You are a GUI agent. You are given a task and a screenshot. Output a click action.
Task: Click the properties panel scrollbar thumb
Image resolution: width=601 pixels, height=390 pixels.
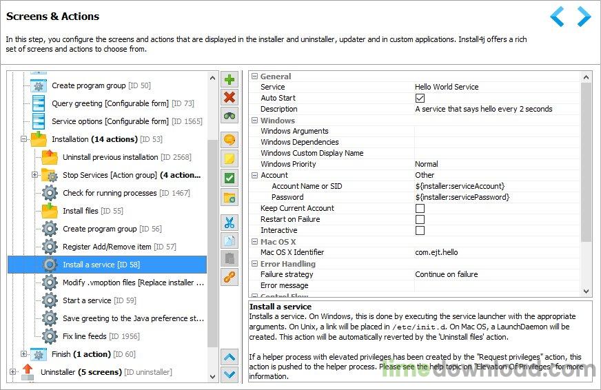click(586, 163)
